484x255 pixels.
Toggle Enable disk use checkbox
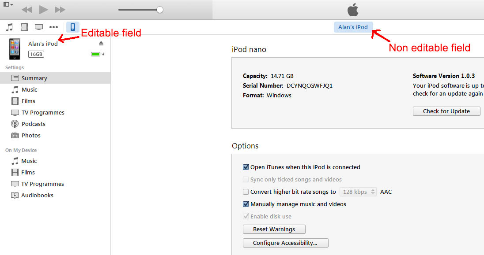tap(246, 216)
